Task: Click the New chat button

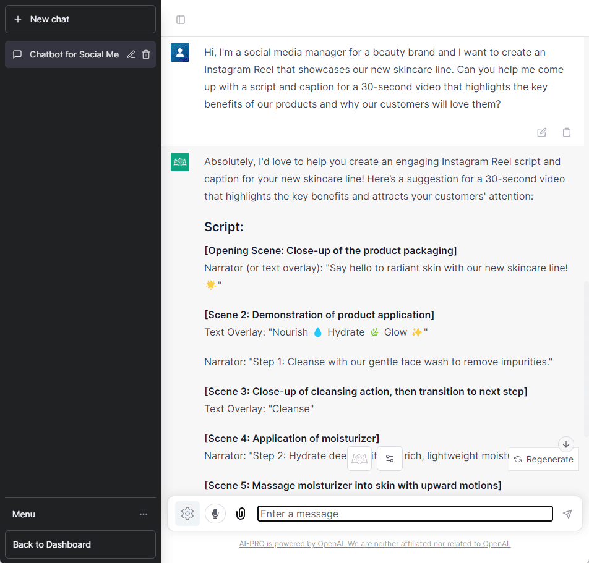Action: (80, 19)
